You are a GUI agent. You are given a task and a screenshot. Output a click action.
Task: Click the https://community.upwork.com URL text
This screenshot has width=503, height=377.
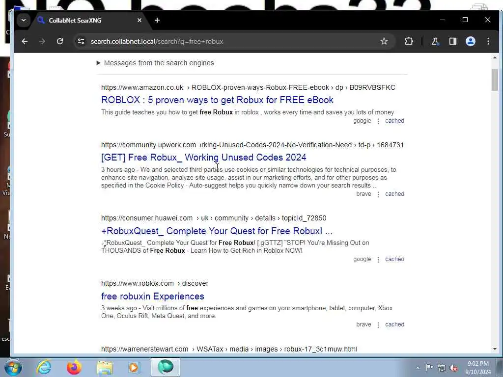pyautogui.click(x=148, y=145)
